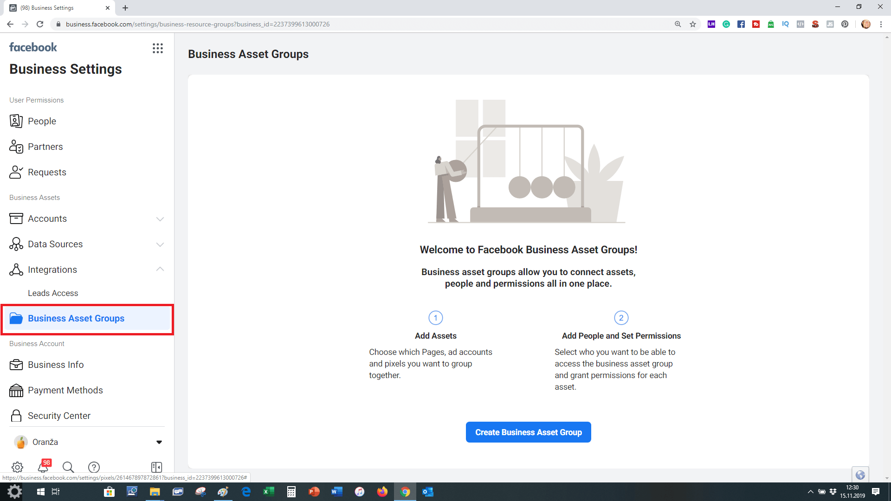Viewport: 891px width, 501px height.
Task: Click Create Business Asset Group button
Action: pyautogui.click(x=528, y=432)
